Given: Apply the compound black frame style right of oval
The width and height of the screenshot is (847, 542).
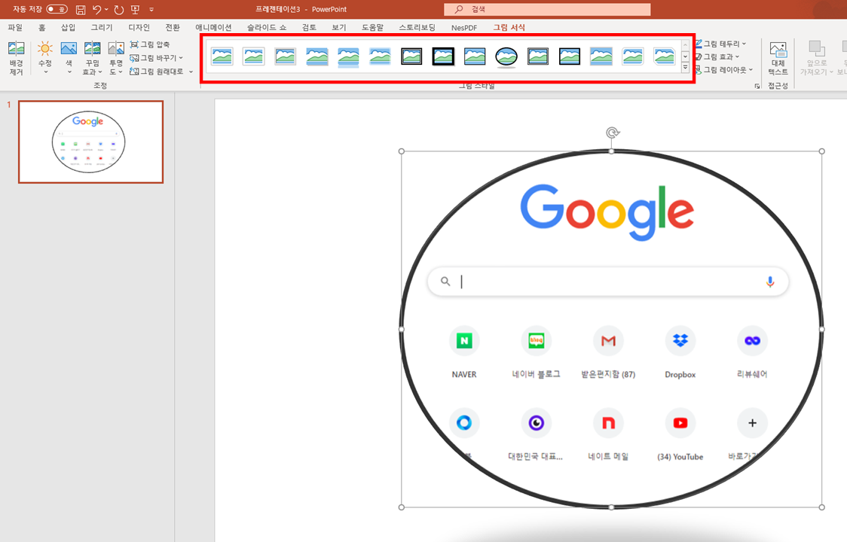Looking at the screenshot, I should click(x=538, y=56).
